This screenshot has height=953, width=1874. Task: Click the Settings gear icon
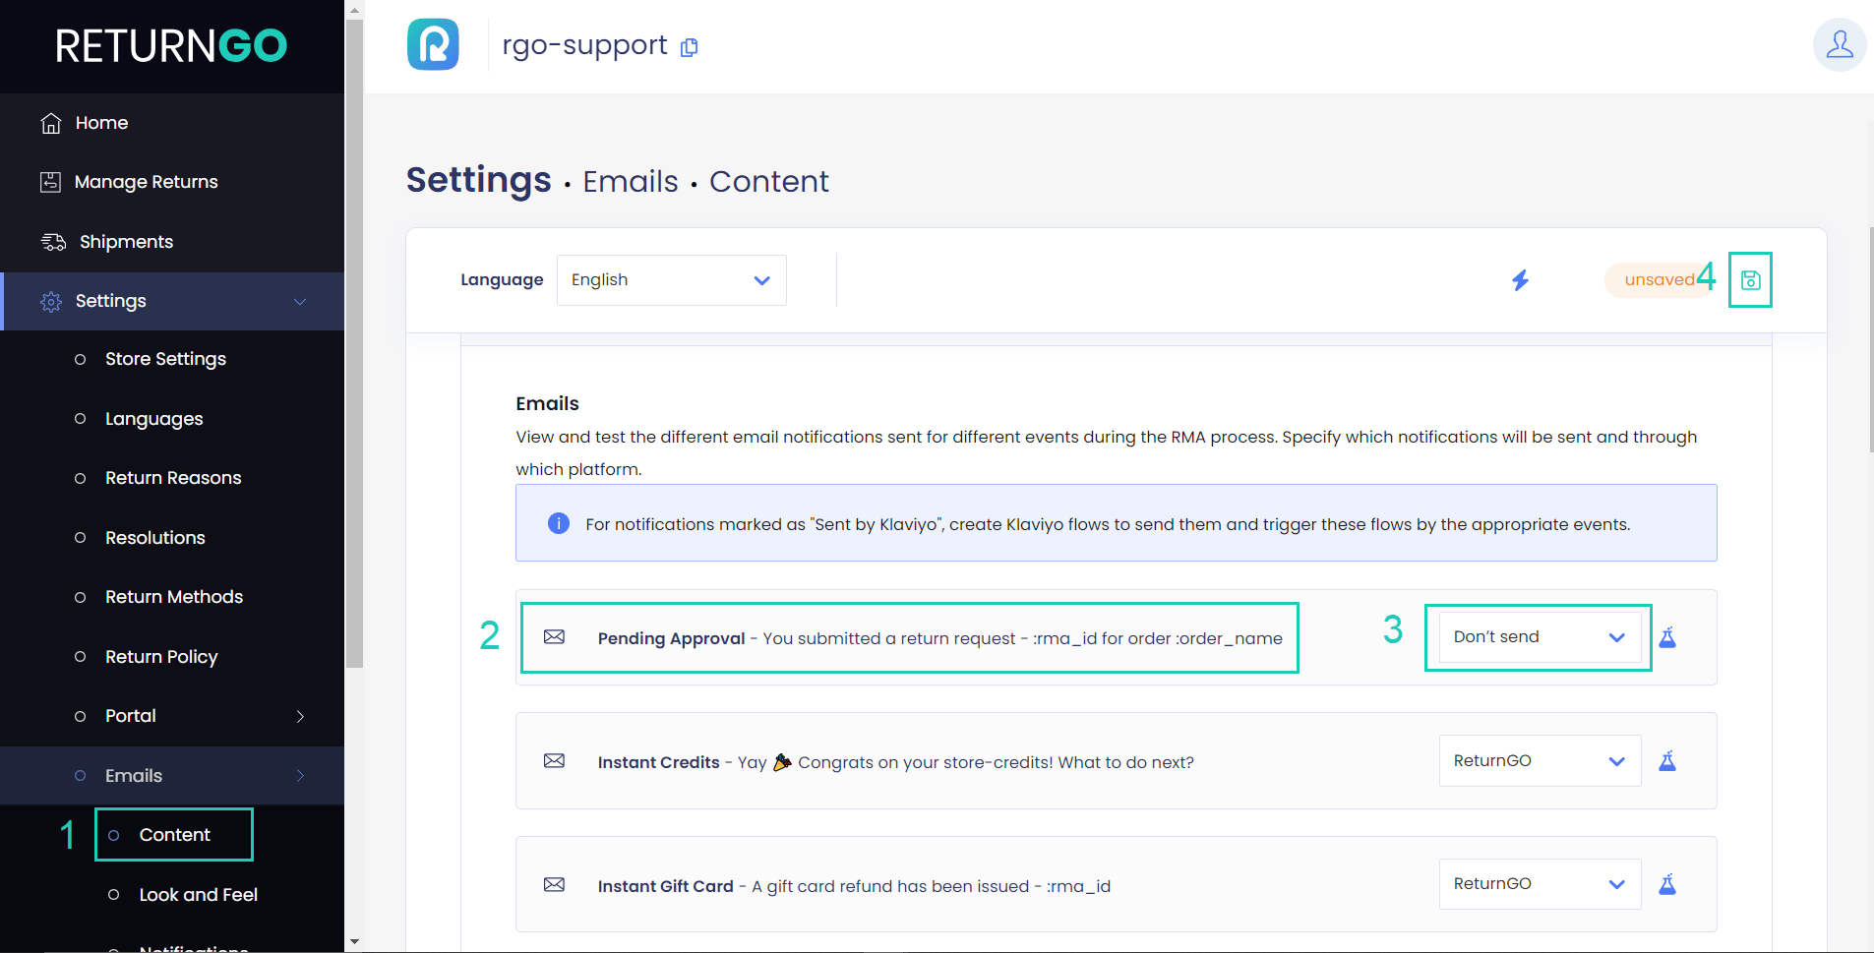click(x=51, y=301)
